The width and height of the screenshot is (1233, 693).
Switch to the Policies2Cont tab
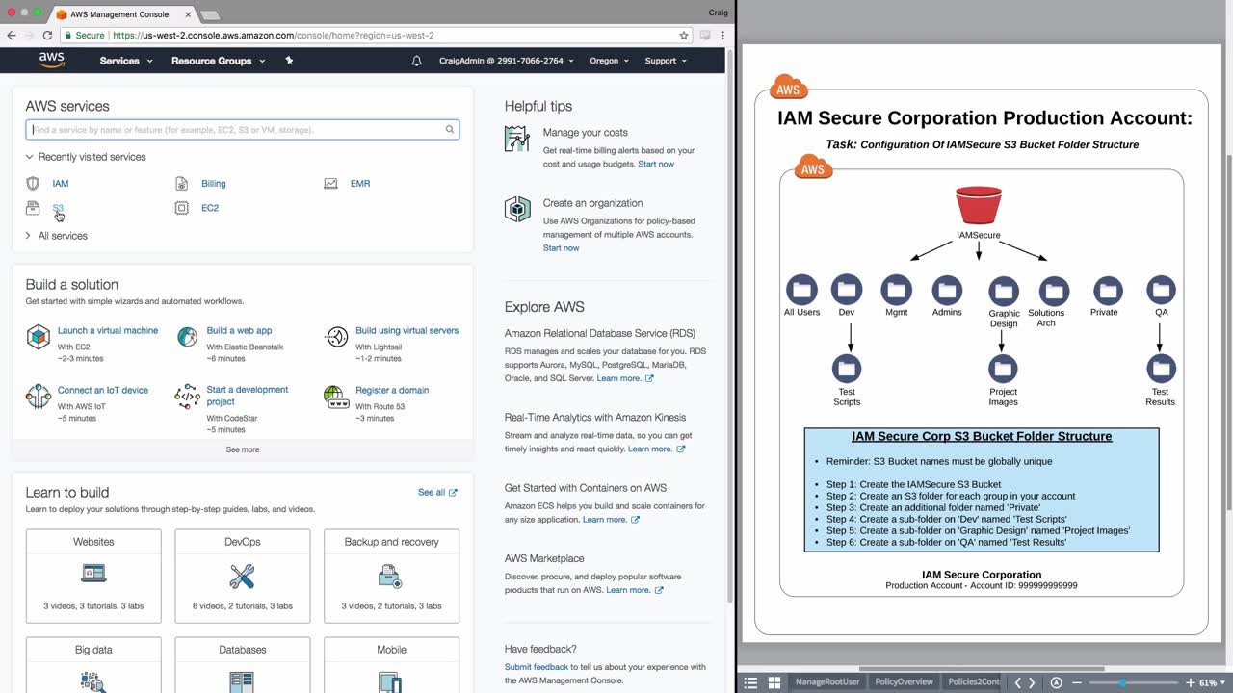coord(975,682)
